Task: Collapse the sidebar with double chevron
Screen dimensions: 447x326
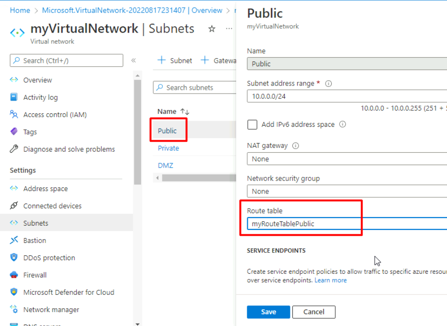Action: point(133,60)
